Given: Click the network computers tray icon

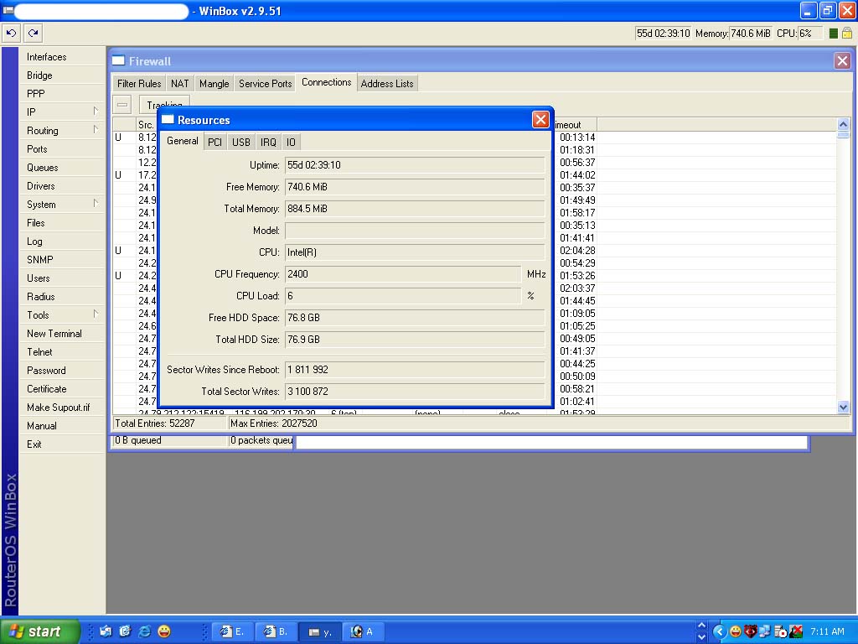Looking at the screenshot, I should coord(765,631).
